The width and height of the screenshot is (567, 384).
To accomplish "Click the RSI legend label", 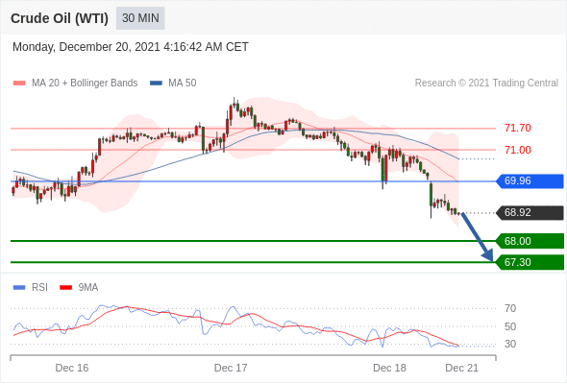I will point(39,288).
